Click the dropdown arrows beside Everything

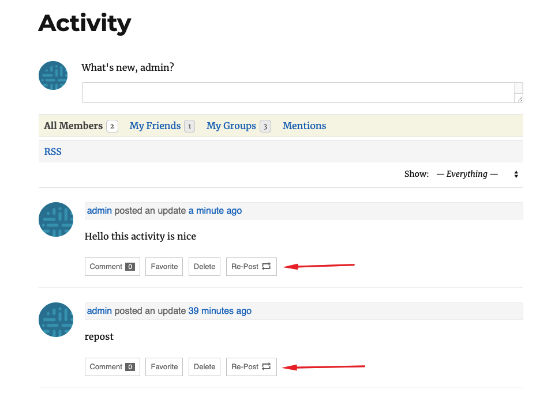coord(516,174)
